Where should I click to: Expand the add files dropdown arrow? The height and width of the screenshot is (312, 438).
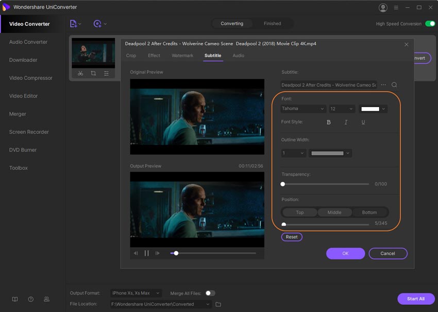(80, 24)
